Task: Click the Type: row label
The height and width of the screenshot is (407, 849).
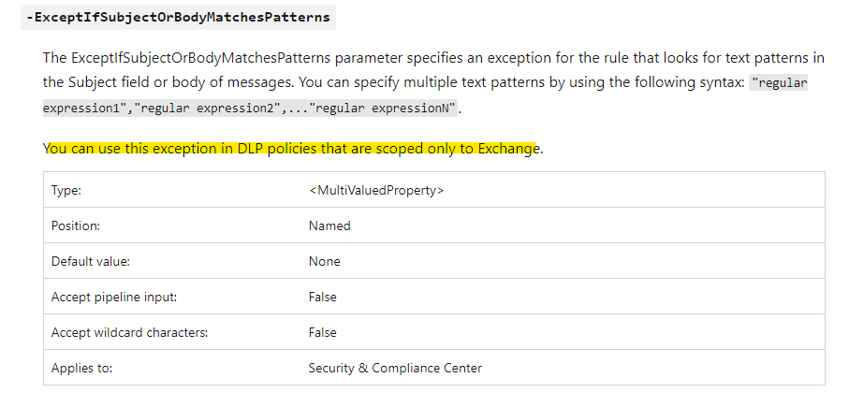Action: click(66, 191)
